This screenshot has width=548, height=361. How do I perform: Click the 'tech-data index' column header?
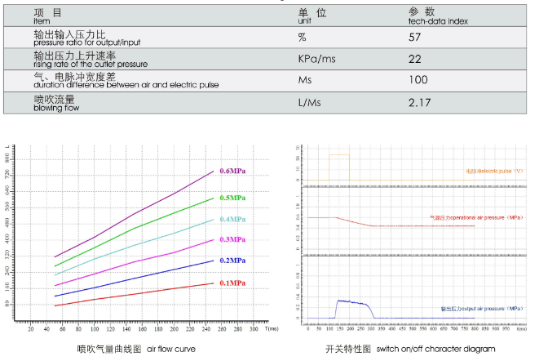[x=438, y=17]
